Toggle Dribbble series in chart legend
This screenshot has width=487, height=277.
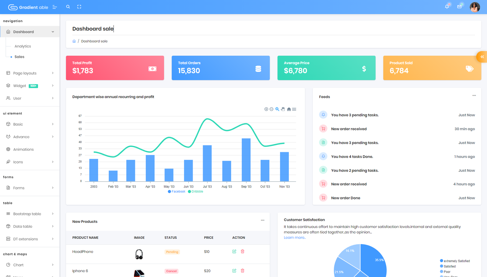pos(195,191)
